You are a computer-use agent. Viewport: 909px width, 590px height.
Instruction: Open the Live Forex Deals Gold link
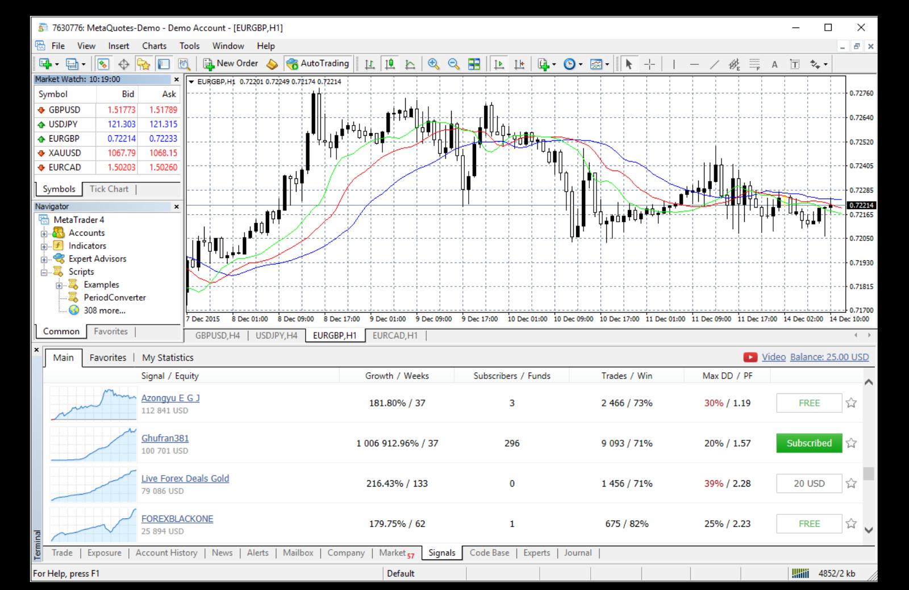point(185,479)
